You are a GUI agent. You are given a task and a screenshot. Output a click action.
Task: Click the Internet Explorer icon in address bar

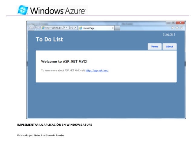[x=43, y=28]
